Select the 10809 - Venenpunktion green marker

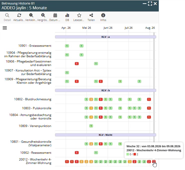tap(91, 126)
